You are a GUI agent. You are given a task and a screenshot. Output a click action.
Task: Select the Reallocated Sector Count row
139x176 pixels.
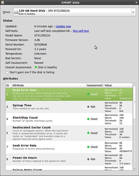point(69,133)
